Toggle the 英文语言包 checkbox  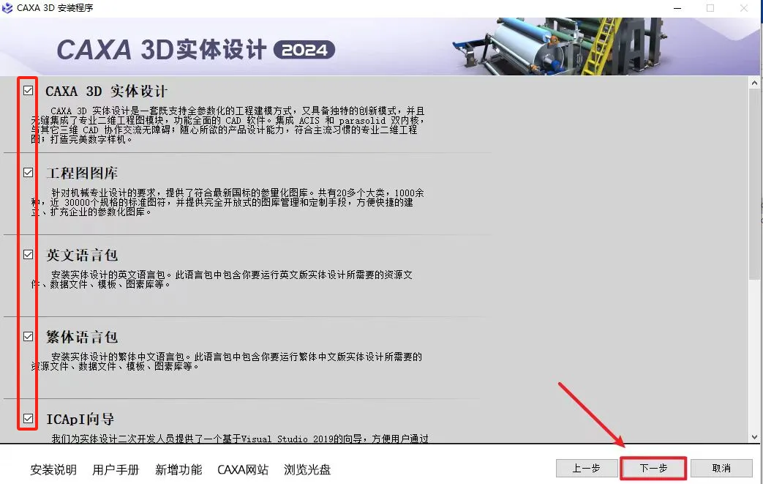point(29,255)
